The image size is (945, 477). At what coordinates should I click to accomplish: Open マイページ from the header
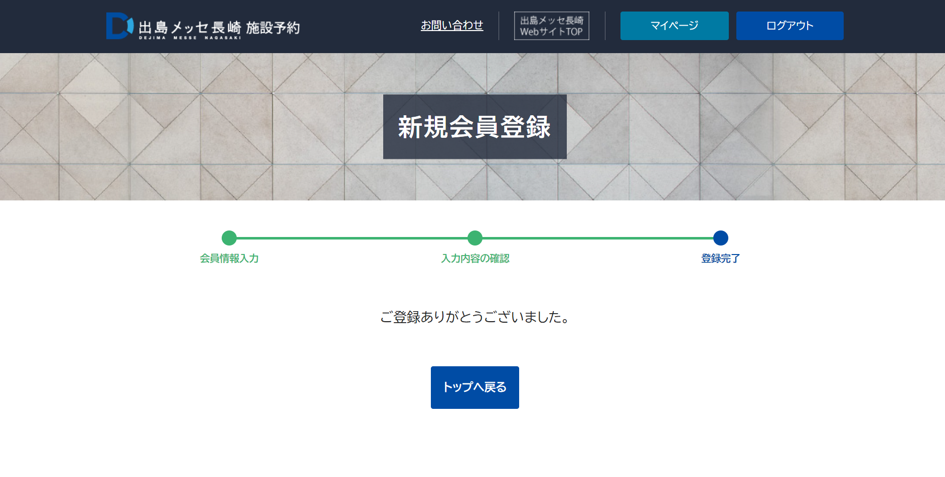click(x=674, y=26)
